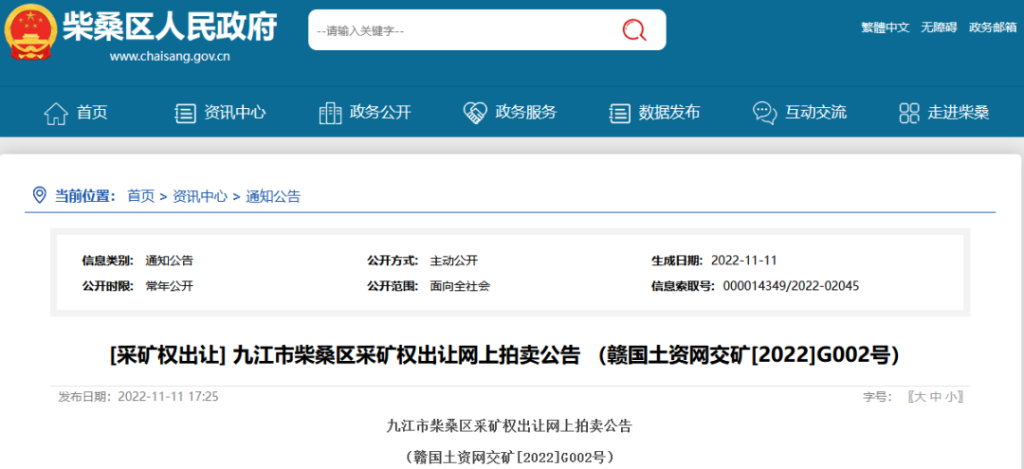
Task: Click the chat bubble icon beside 互动交流
Action: (x=764, y=113)
